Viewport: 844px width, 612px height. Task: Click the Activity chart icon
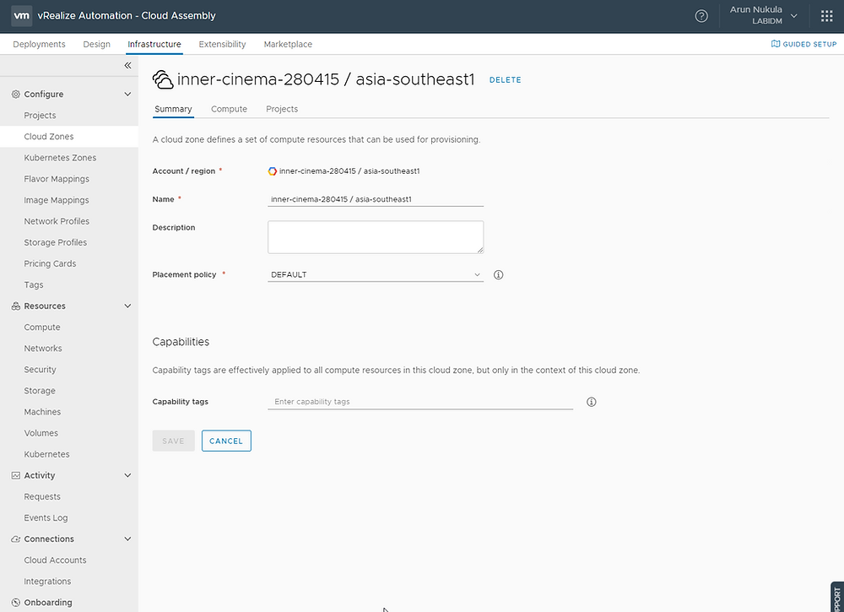15,476
